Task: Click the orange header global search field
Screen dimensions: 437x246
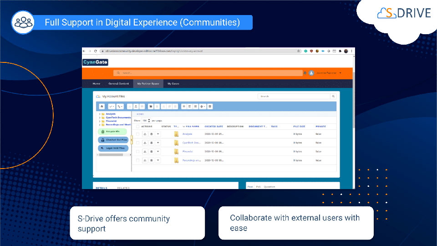Action: [x=208, y=73]
